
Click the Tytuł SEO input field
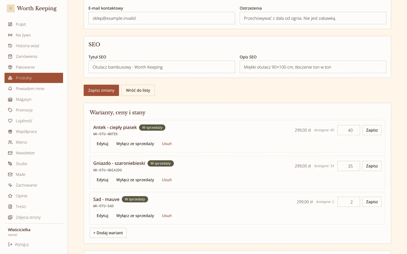point(162,67)
